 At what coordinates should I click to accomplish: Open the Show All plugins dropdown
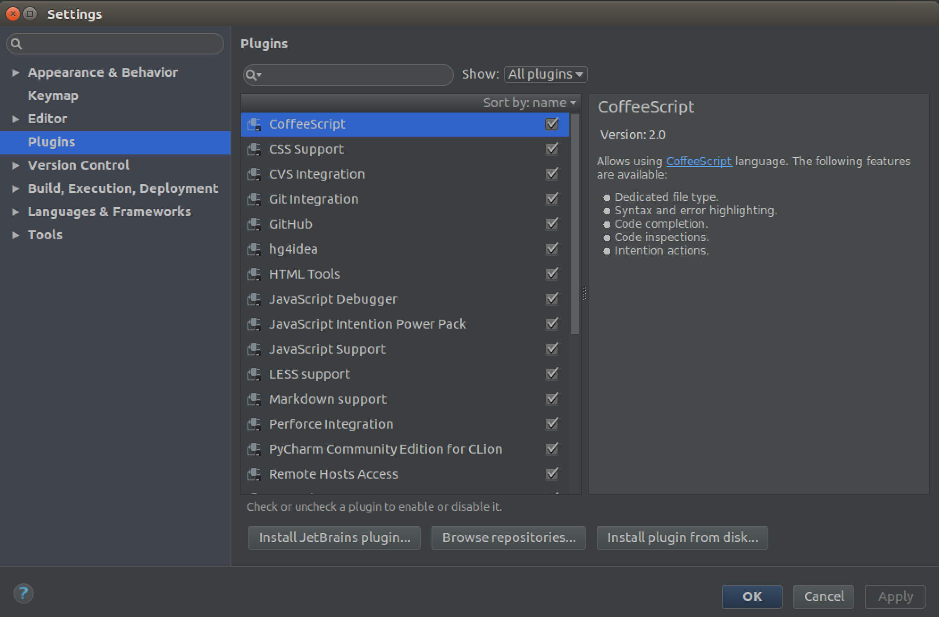tap(545, 75)
